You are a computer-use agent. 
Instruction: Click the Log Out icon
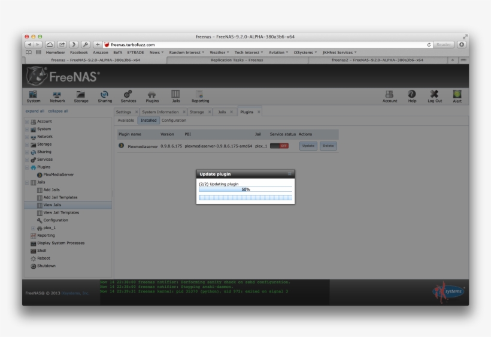point(435,97)
